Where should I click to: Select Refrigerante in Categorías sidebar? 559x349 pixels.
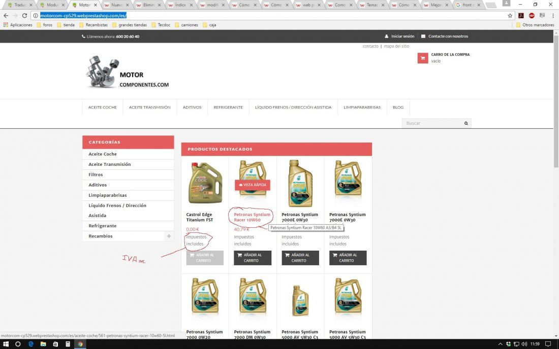(x=102, y=226)
